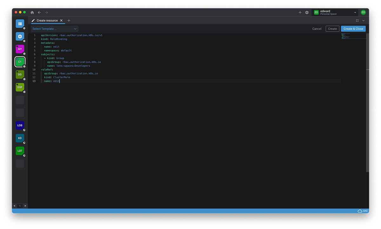Open the KD cluster from the sidebar
Viewport: 381px width, 229px height.
pyautogui.click(x=20, y=138)
